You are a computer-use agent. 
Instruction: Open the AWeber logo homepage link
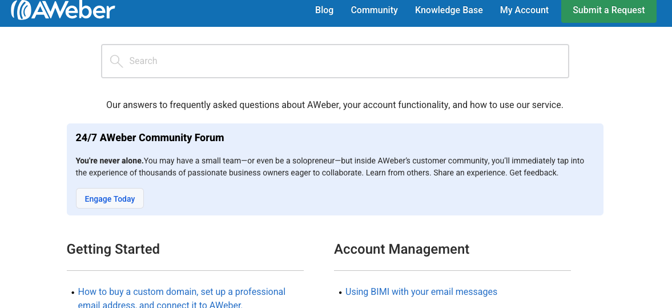pyautogui.click(x=63, y=10)
